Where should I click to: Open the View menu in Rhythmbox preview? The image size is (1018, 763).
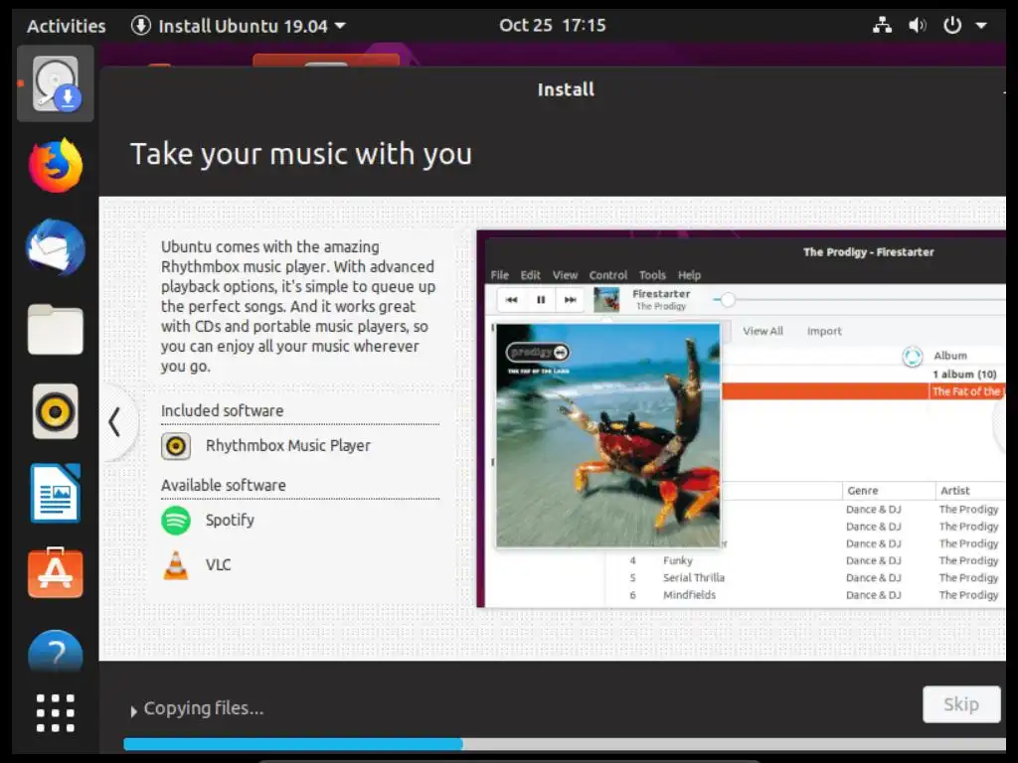pyautogui.click(x=565, y=275)
